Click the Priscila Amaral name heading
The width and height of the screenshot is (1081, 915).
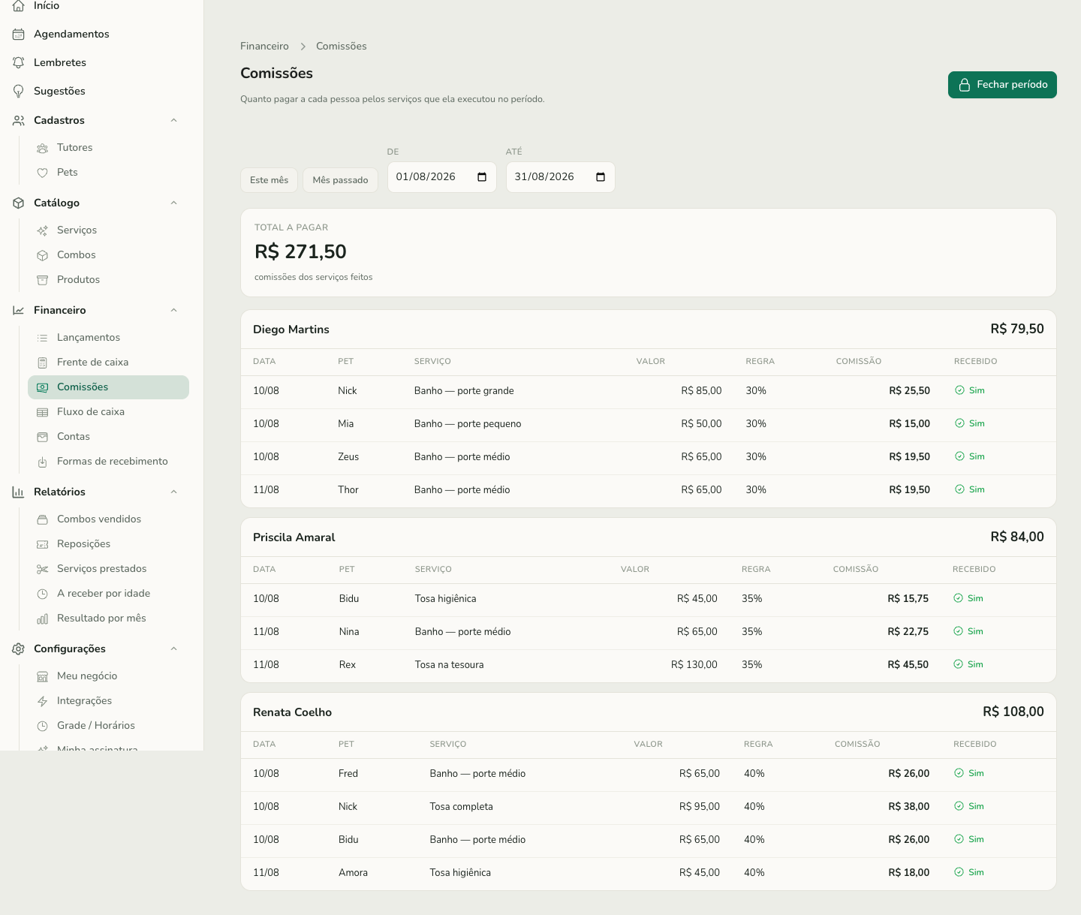[x=294, y=537]
